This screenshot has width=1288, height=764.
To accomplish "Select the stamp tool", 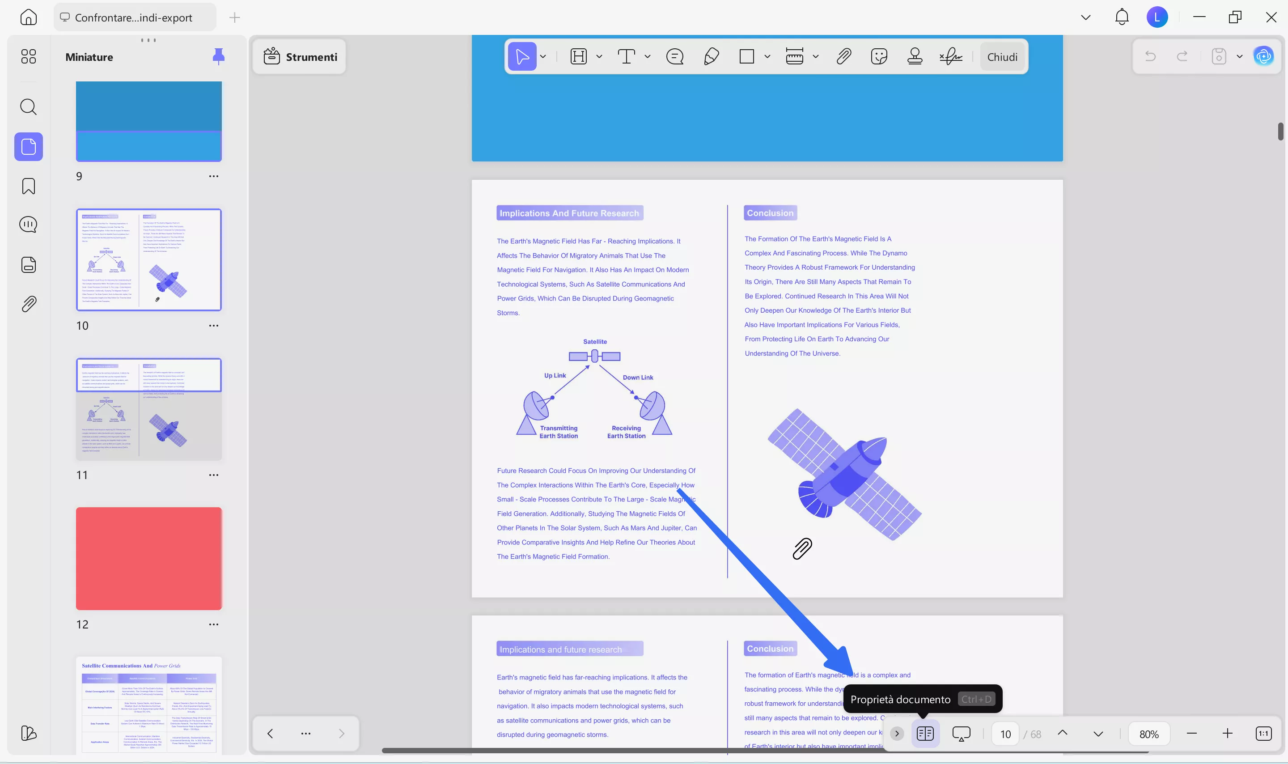I will [x=915, y=56].
